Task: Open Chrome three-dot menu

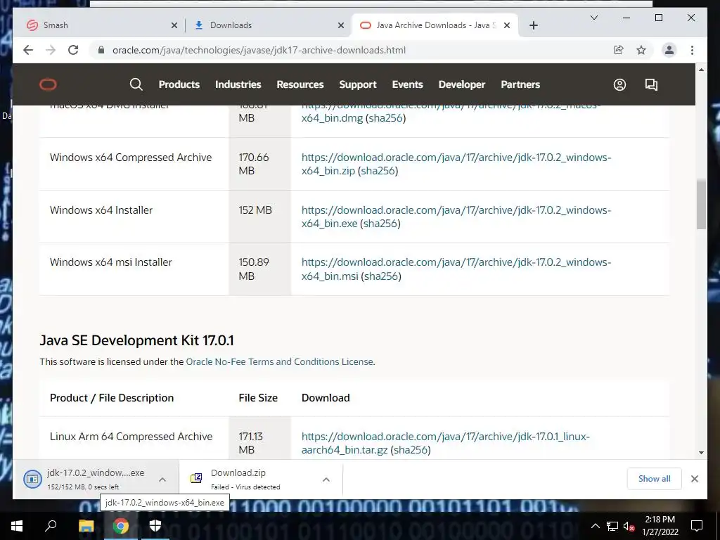Action: [x=692, y=50]
